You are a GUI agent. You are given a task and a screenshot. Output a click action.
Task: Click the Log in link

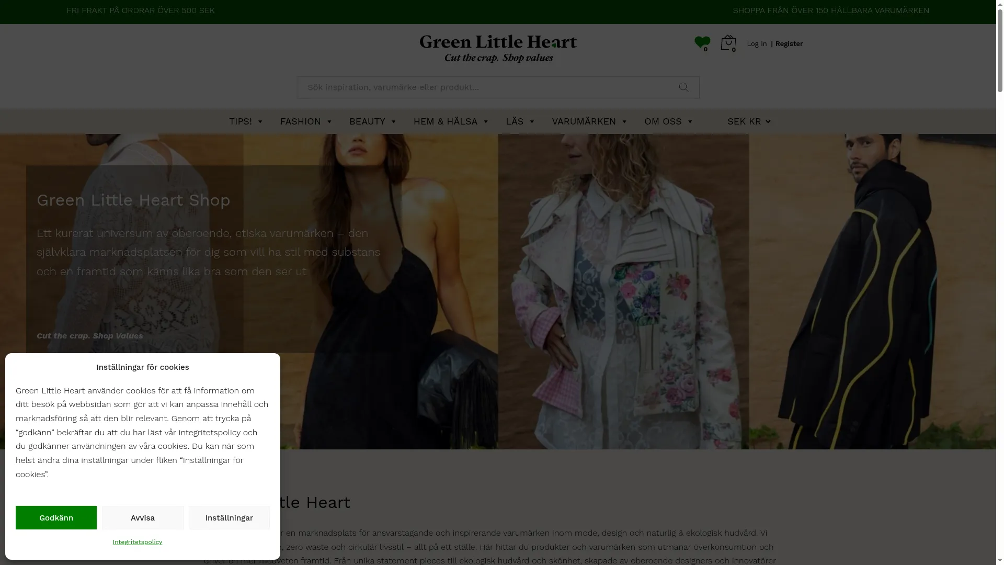pos(757,44)
